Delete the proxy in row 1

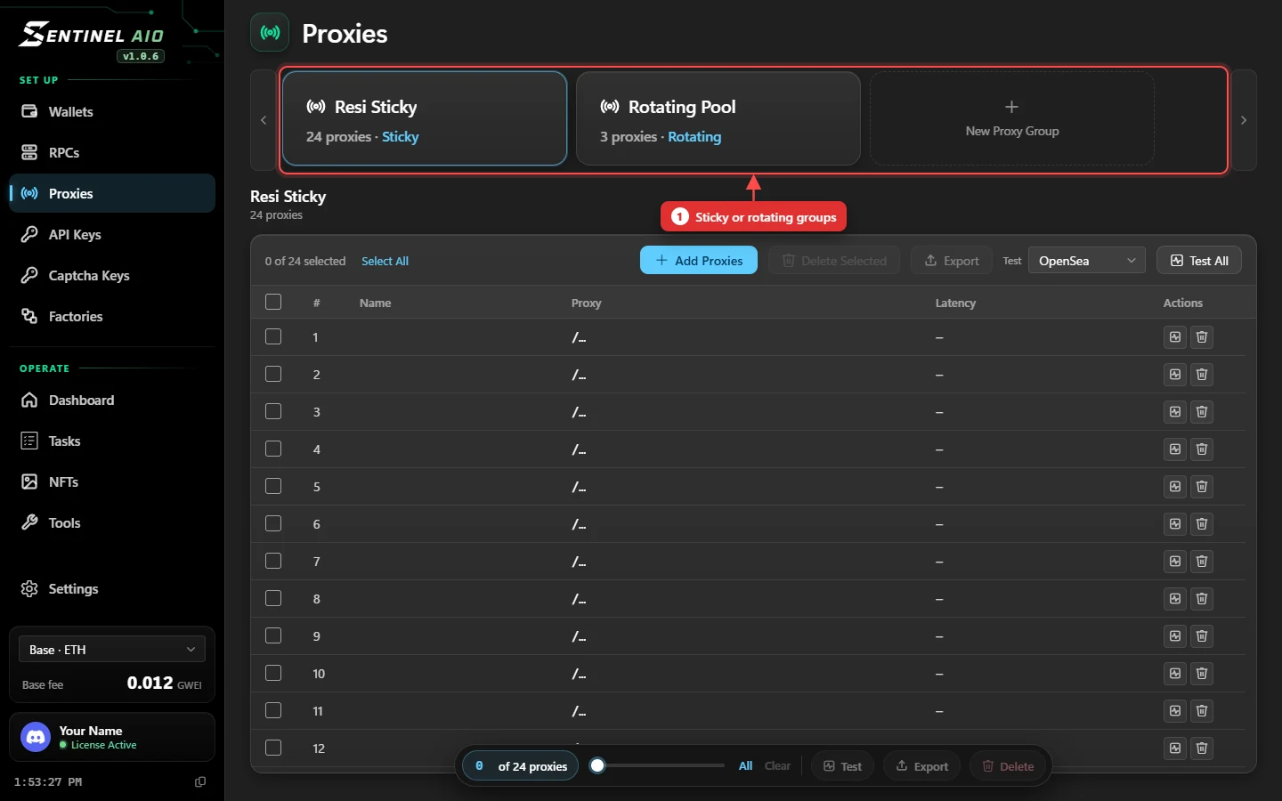point(1202,337)
